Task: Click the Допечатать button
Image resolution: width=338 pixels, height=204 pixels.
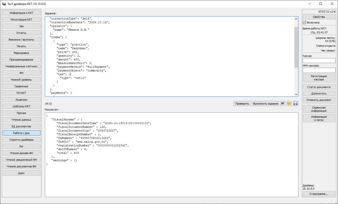Action: tap(319, 94)
